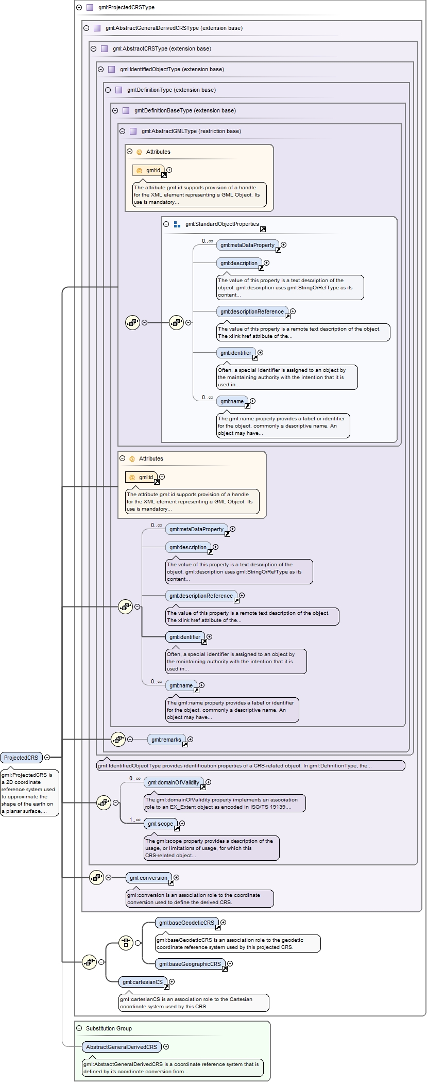
Task: Click the link arrow on gml:baseGeographicCRS
Action: point(225,969)
